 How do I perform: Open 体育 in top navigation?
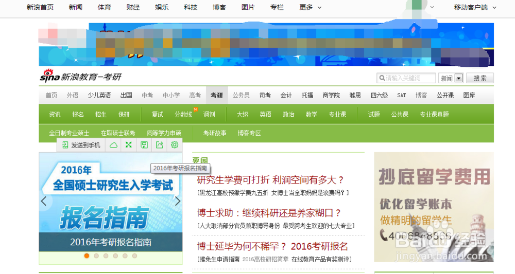(x=104, y=7)
